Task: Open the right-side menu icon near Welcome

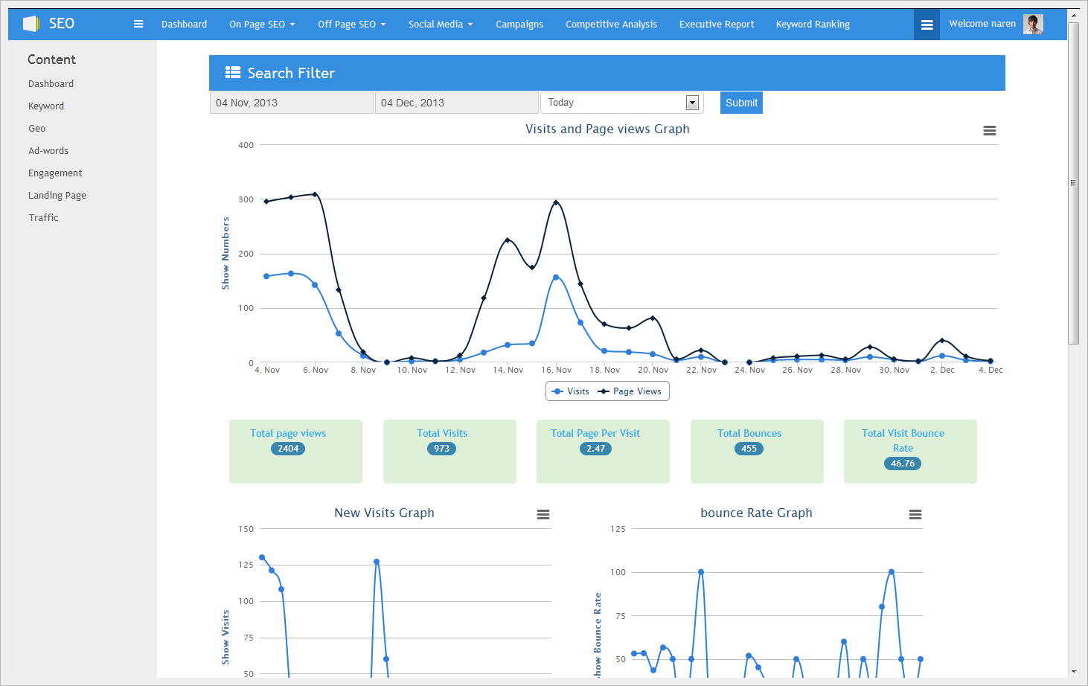Action: tap(927, 25)
